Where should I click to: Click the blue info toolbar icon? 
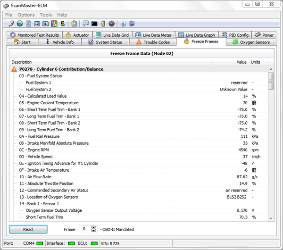click(123, 24)
